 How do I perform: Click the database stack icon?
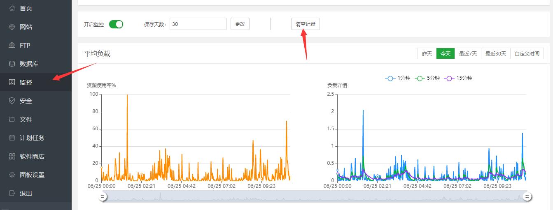click(x=12, y=64)
